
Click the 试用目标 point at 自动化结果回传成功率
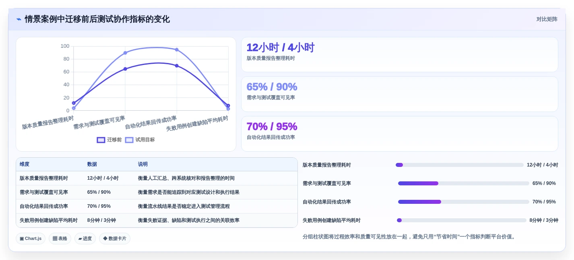177,50
